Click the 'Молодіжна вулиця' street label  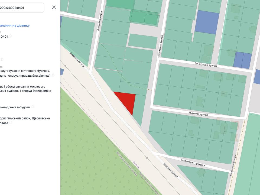[233, 166]
